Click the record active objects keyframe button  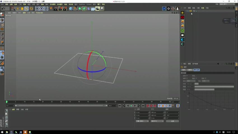tap(148, 106)
